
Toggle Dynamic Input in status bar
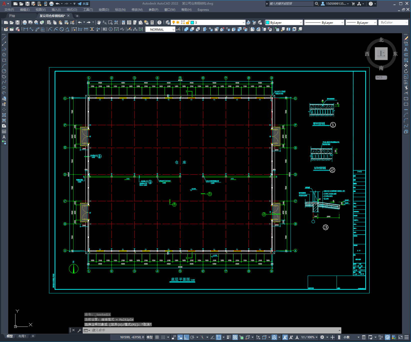pos(180,337)
